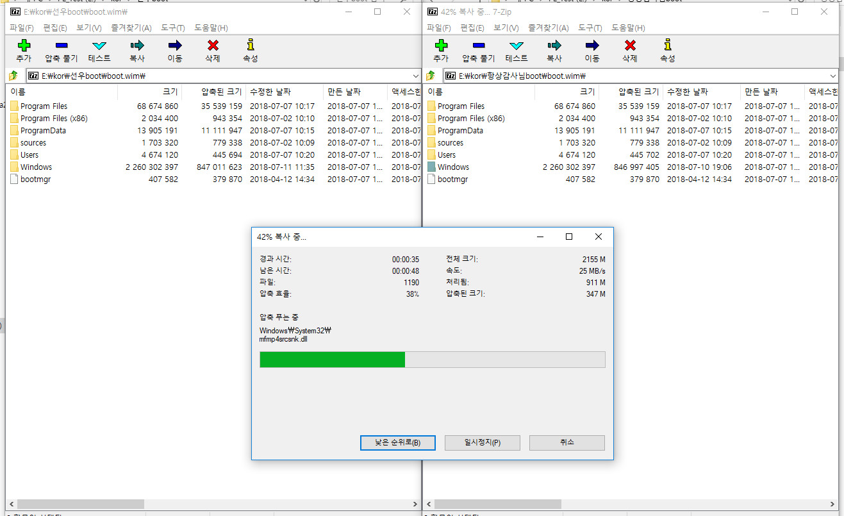Image resolution: width=844 pixels, height=516 pixels.
Task: Open the address path dropdown in left window
Action: point(415,76)
